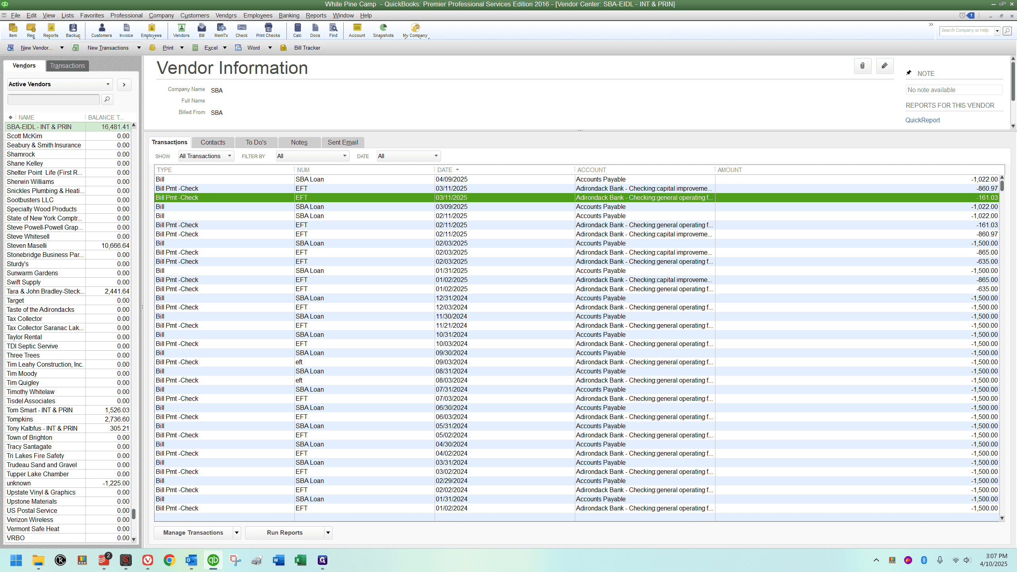Screen dimensions: 1017x572
Task: Open the Employees center icon
Action: tap(151, 30)
